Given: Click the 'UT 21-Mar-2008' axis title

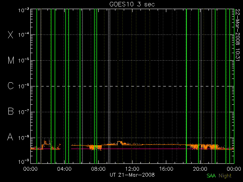Looking at the screenshot, I should pyautogui.click(x=132, y=175).
